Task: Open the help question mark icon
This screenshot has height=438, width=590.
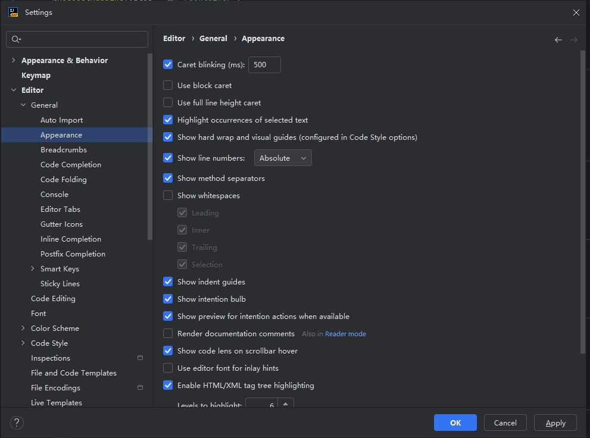Action: [17, 423]
